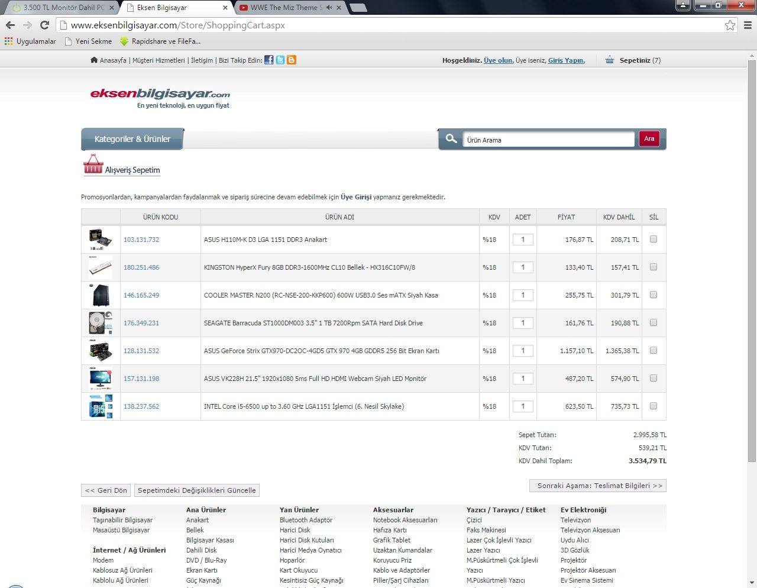Image resolution: width=757 pixels, height=588 pixels.
Task: Open the ASUS H110M-K motherboard thumbnail
Action: (x=101, y=240)
